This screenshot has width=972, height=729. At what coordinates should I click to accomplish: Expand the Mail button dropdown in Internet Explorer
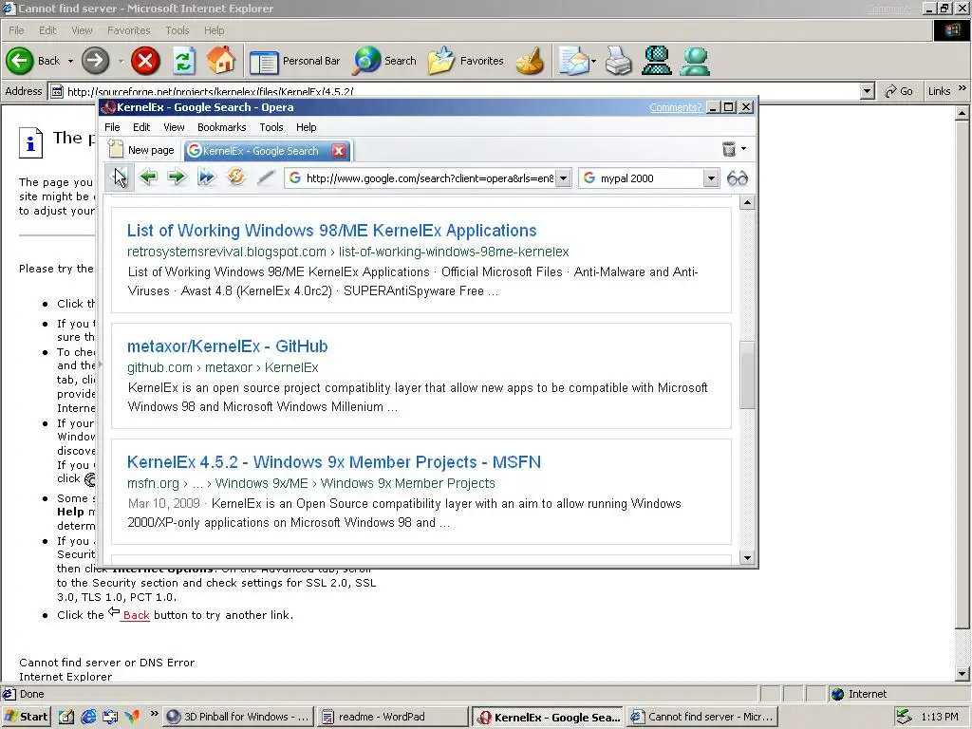593,61
